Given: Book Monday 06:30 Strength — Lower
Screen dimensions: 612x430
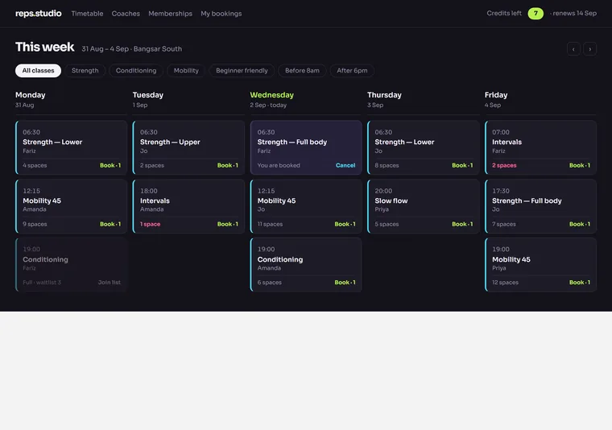Looking at the screenshot, I should coord(110,165).
